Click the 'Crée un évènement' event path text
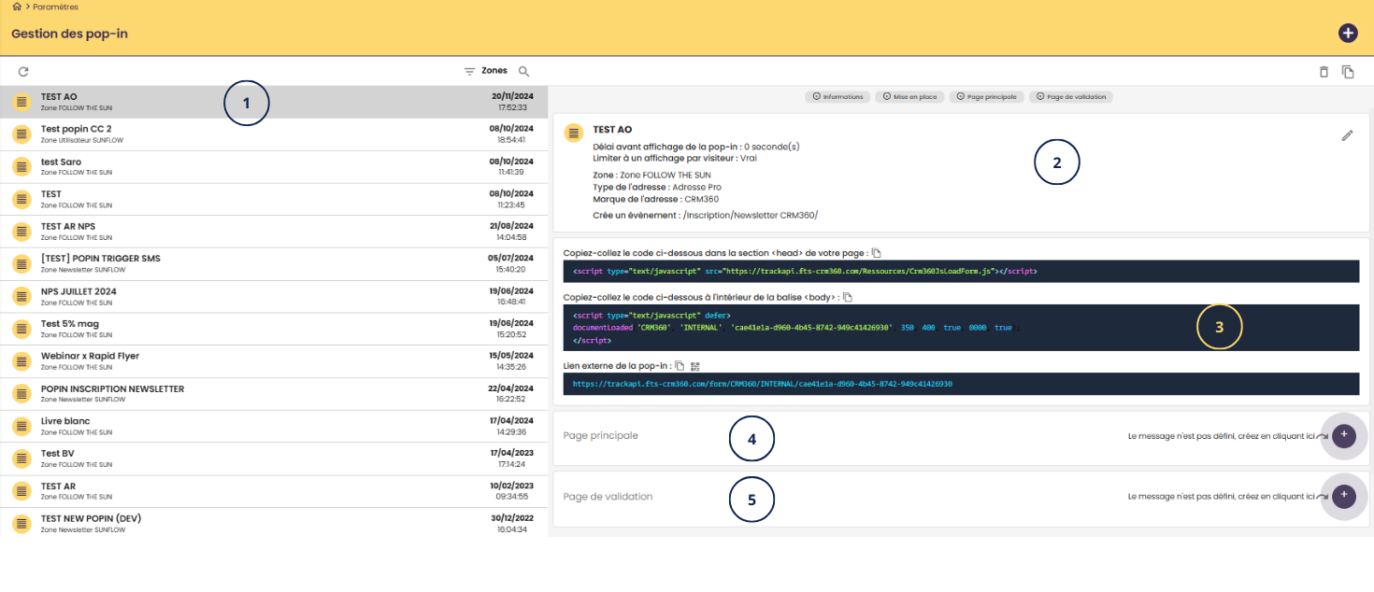1374x592 pixels. 706,215
